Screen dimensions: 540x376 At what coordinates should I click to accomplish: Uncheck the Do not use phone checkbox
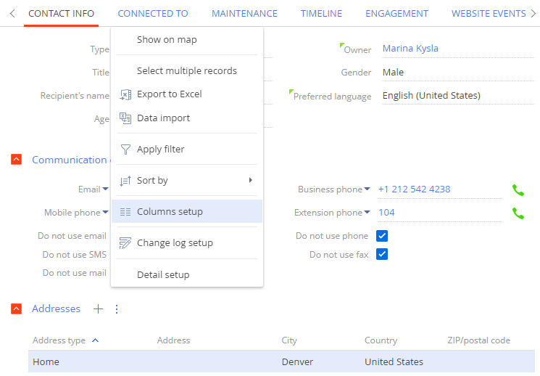[382, 236]
